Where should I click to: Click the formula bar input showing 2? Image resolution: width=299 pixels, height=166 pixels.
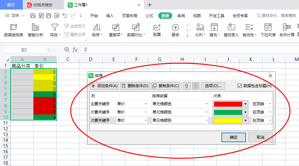190,50
